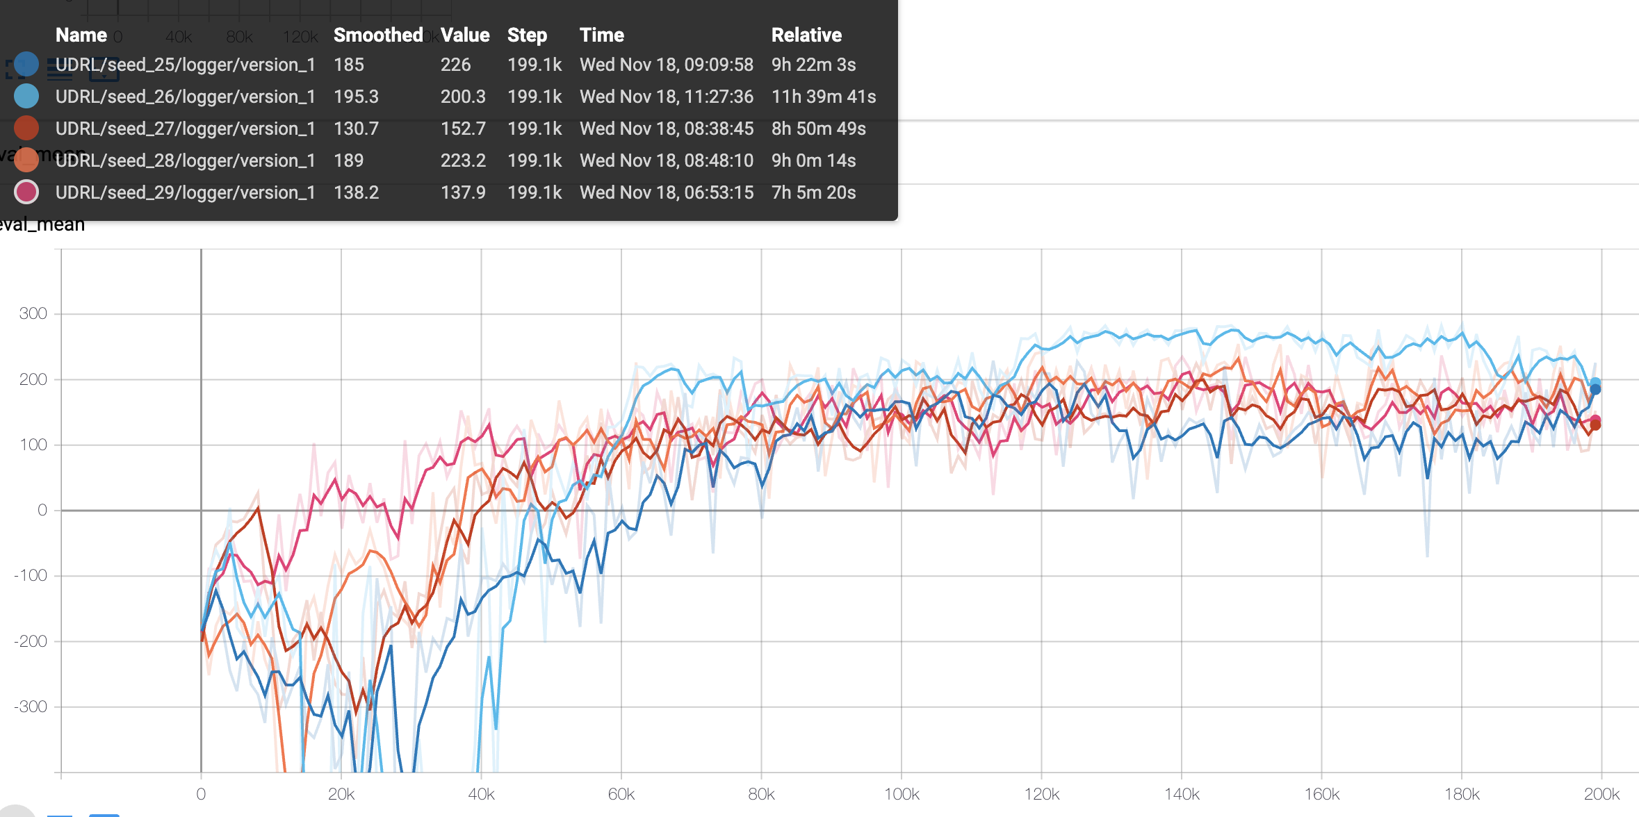
Task: Click the Time column header
Action: click(x=601, y=35)
